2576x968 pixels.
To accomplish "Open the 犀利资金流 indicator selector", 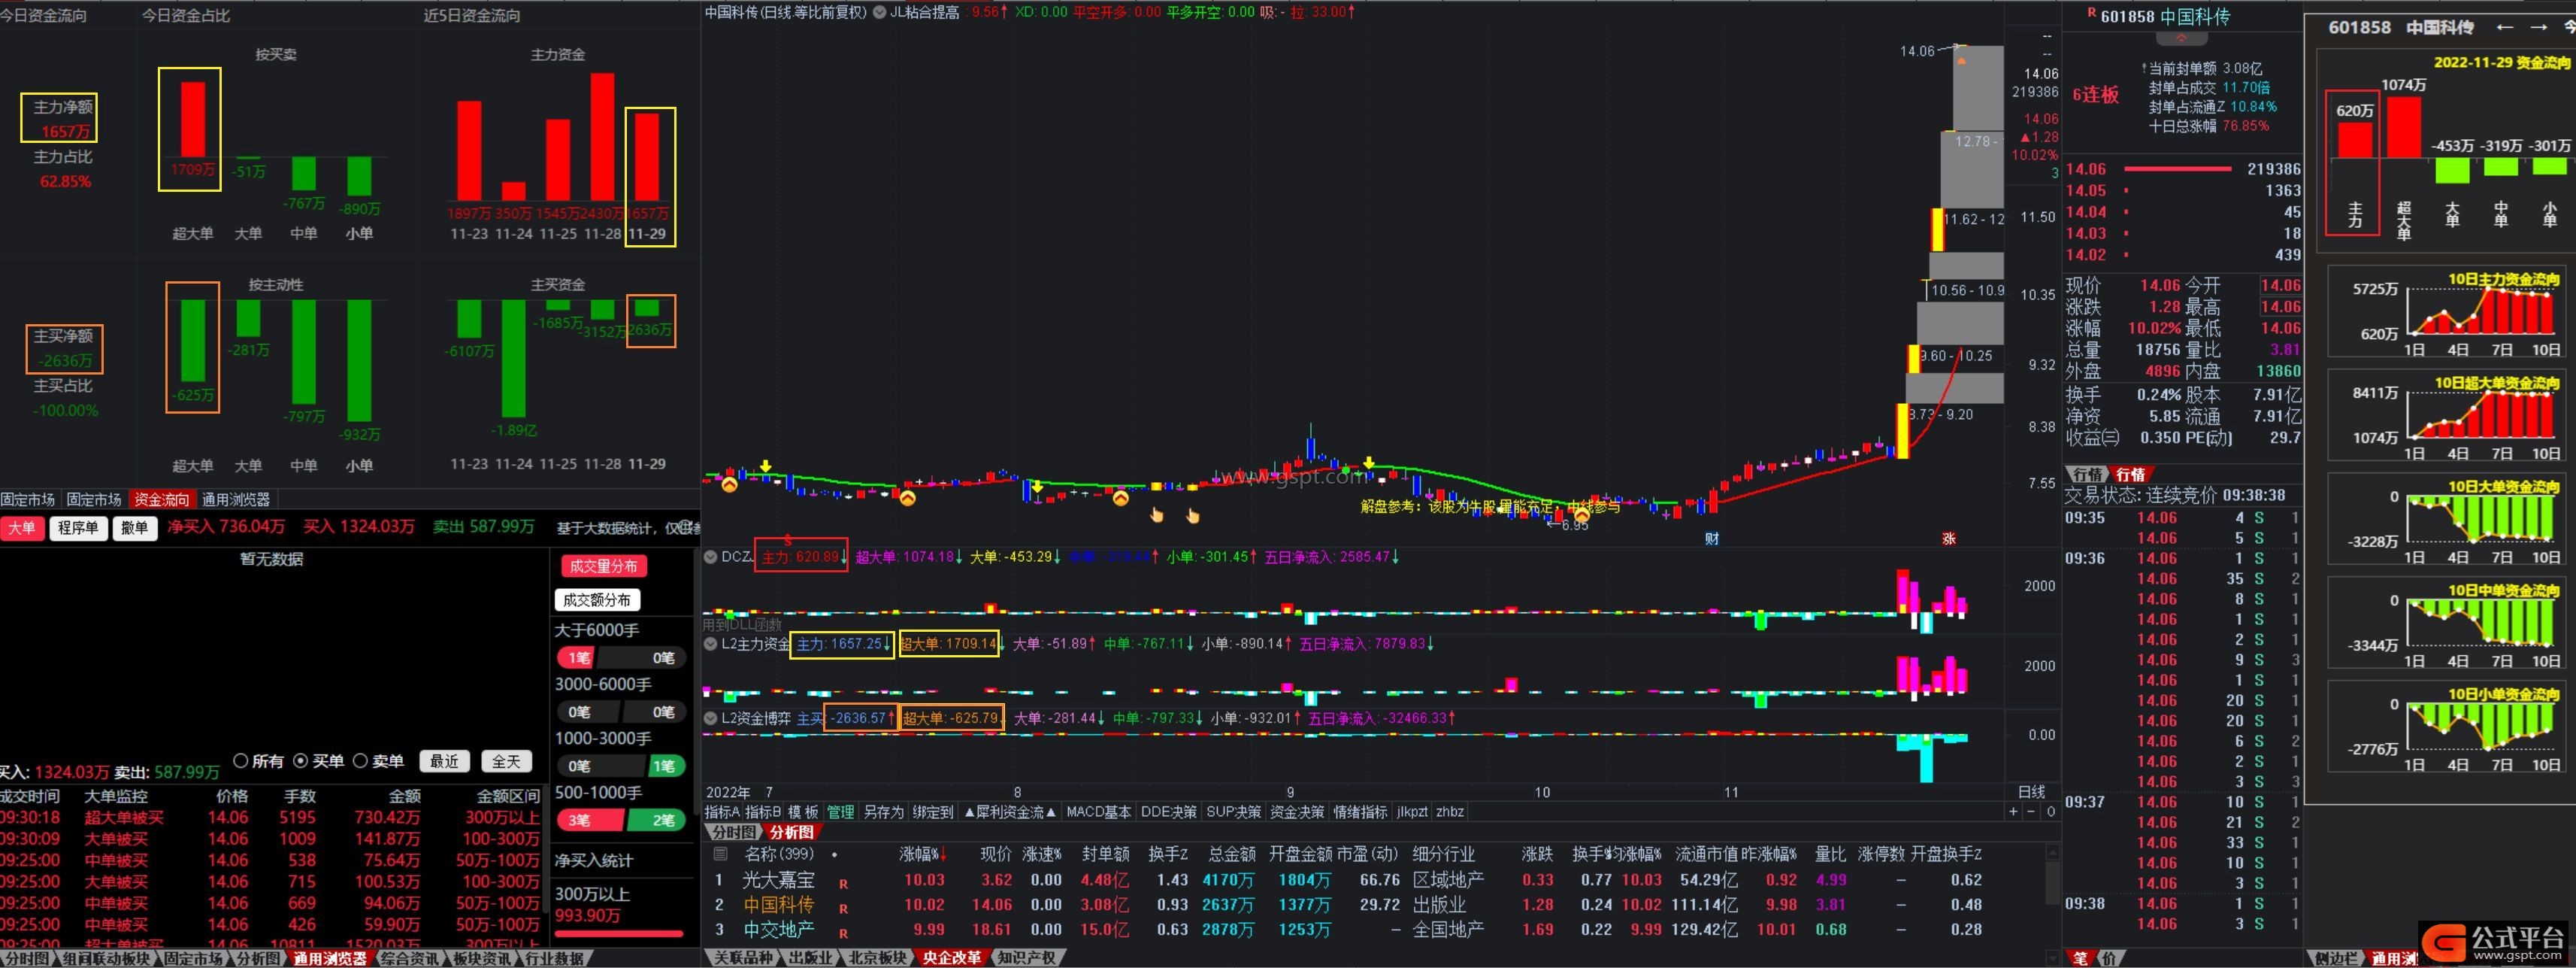I will click(1009, 812).
